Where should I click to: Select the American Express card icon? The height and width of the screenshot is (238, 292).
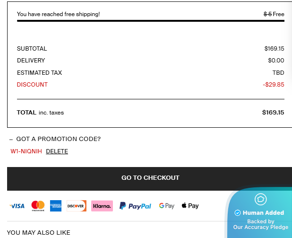[56, 206]
